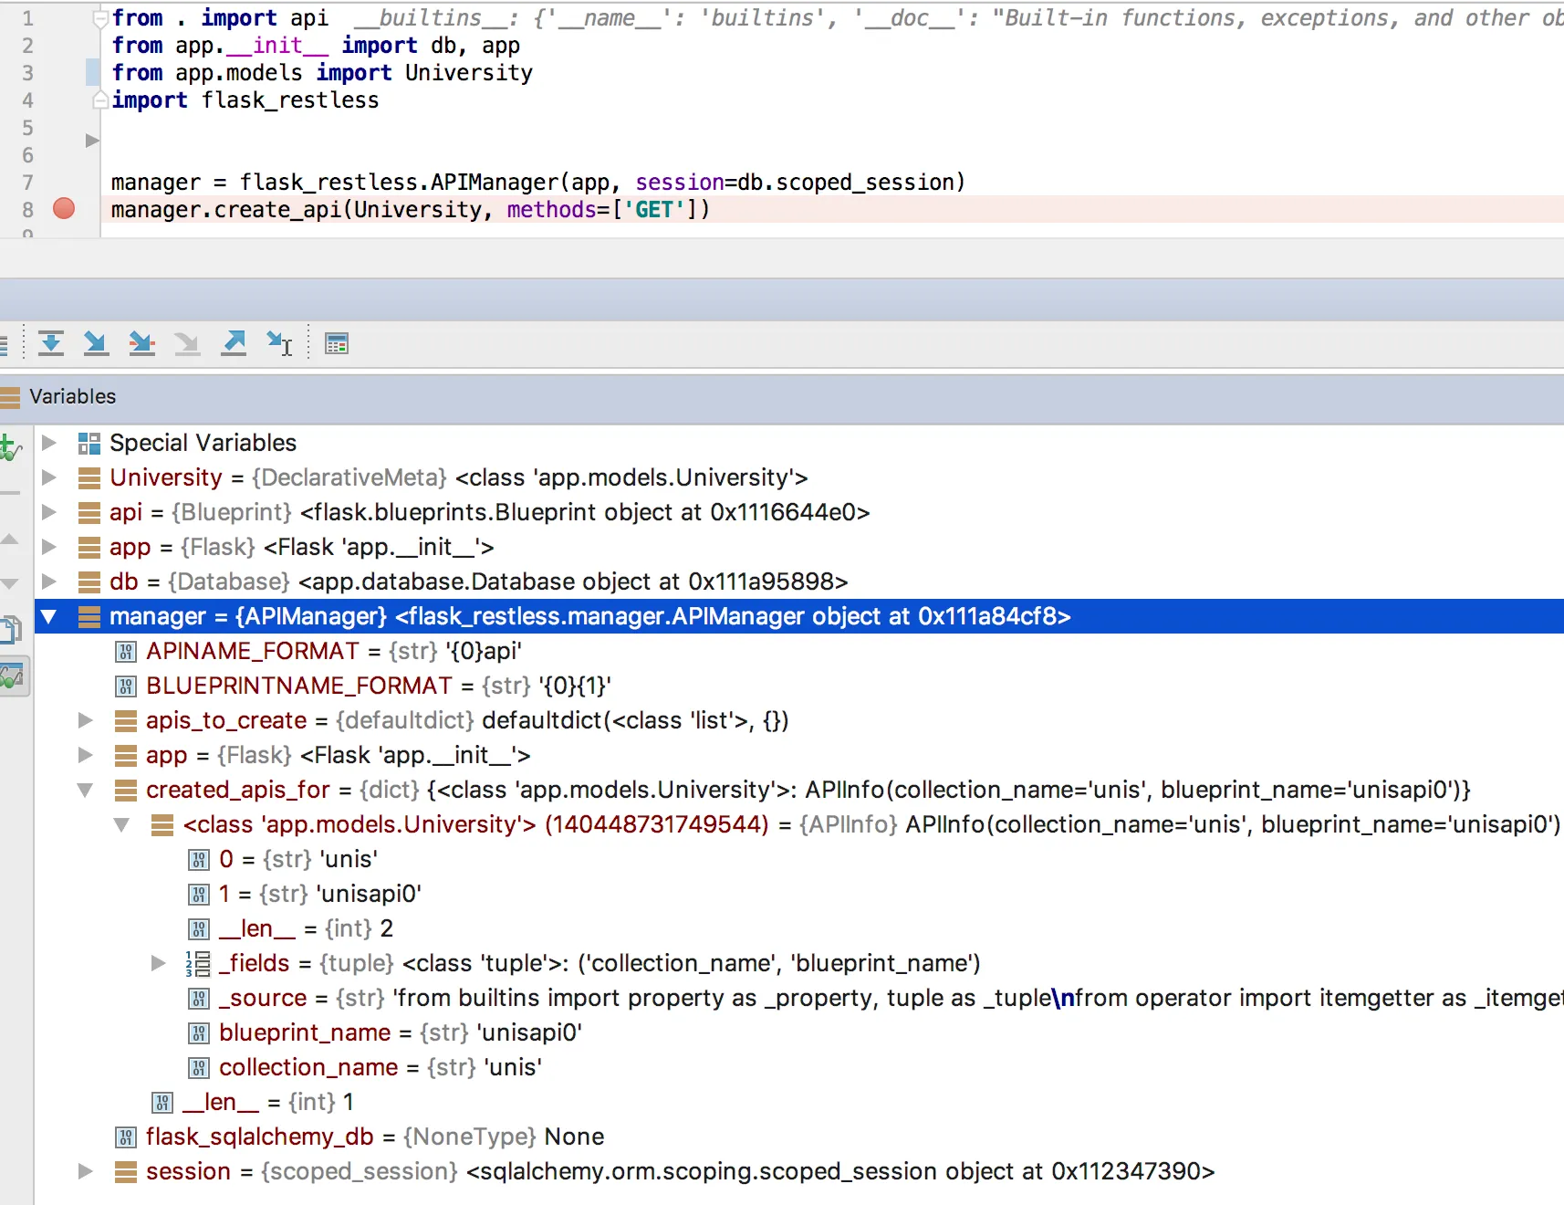
Task: Select the APINAME_FORMAT = '{0}api' row
Action: (x=799, y=651)
